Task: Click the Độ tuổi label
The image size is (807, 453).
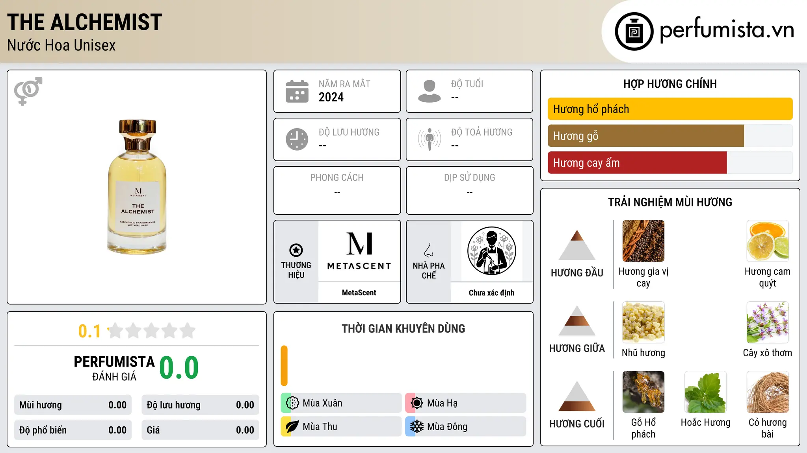Action: click(467, 84)
